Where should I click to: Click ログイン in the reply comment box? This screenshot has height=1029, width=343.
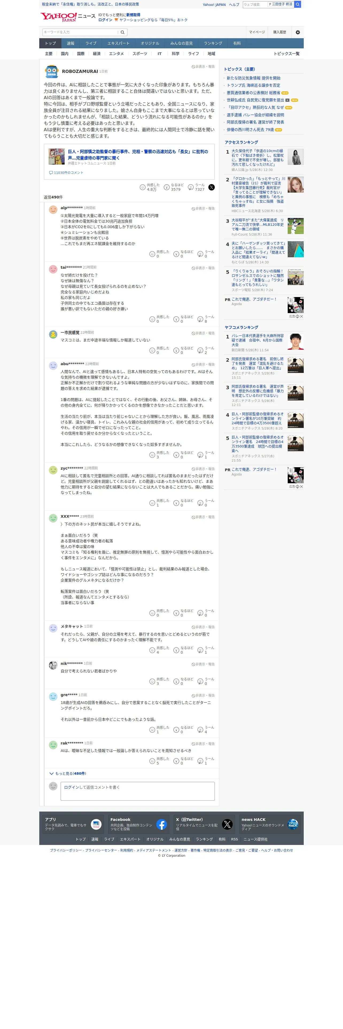pyautogui.click(x=72, y=787)
